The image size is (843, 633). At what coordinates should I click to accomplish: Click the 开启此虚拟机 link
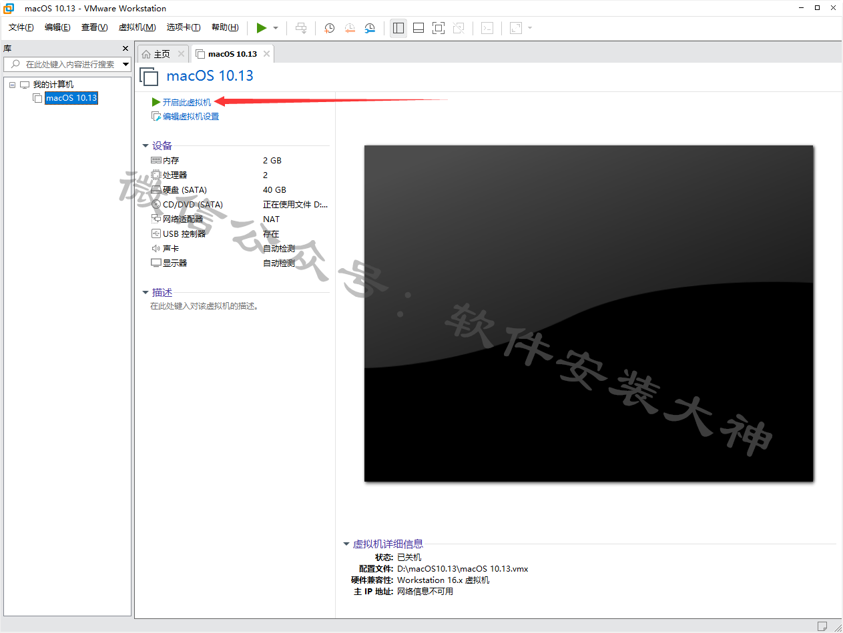point(187,102)
